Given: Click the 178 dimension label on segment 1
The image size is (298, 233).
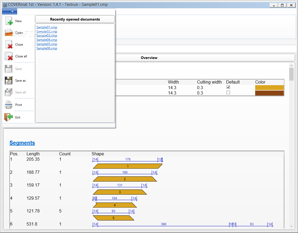Looking at the screenshot, I should click(x=128, y=159).
